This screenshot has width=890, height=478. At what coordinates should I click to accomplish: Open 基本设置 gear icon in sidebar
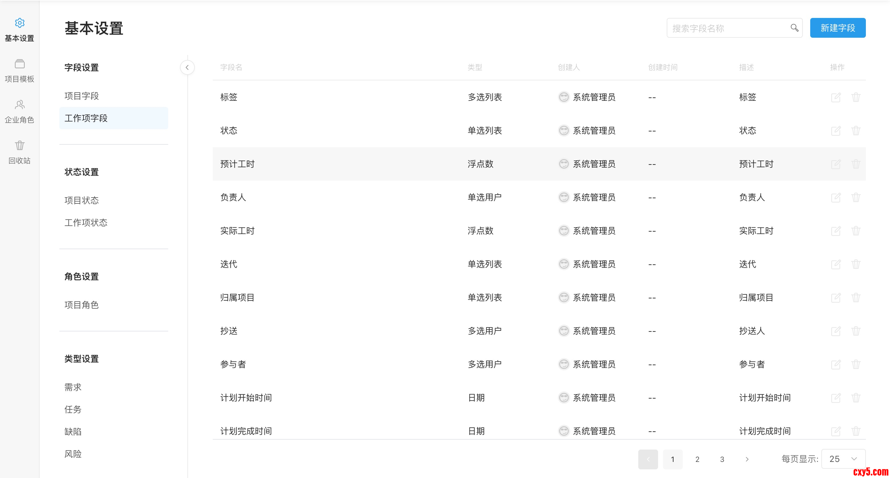[19, 23]
